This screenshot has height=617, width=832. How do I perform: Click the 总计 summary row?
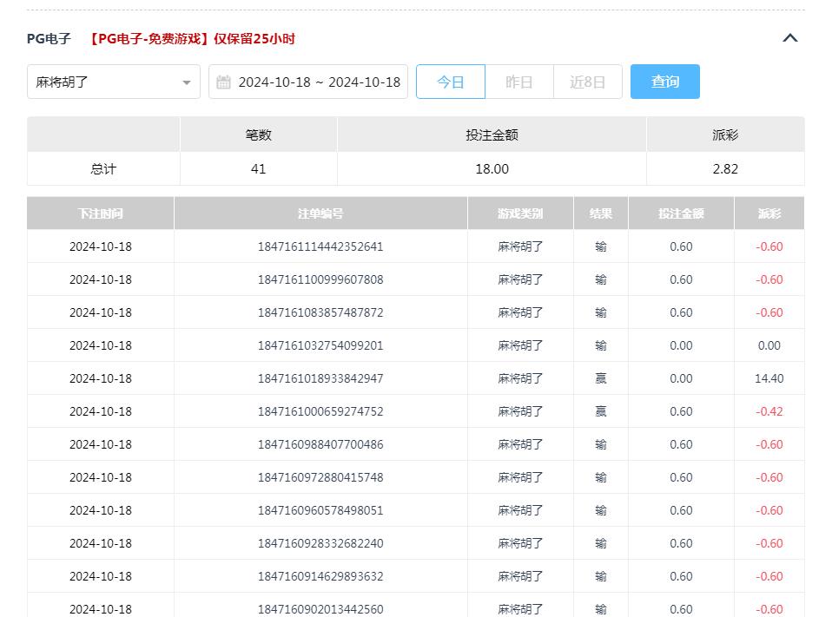pos(103,169)
